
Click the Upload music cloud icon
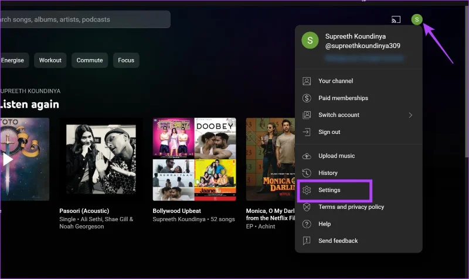click(307, 156)
